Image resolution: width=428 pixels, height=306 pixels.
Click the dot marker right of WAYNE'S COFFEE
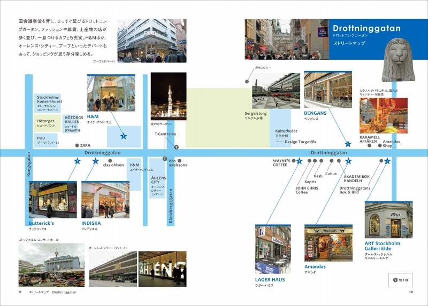pyautogui.click(x=294, y=161)
